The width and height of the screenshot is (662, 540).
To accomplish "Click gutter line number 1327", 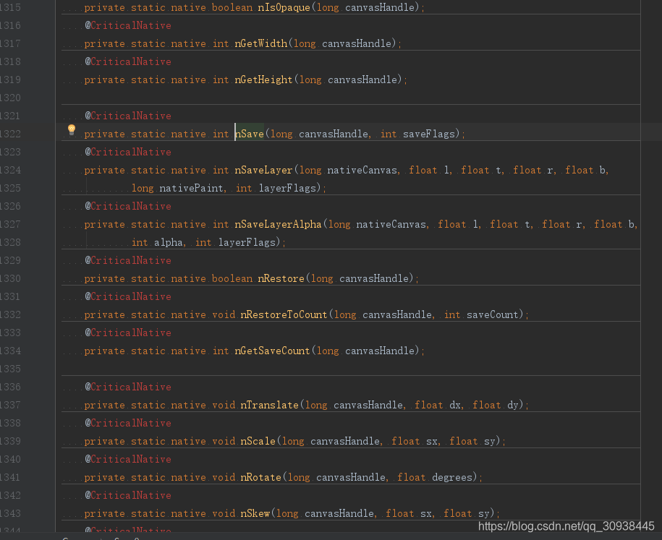I will pyautogui.click(x=10, y=224).
